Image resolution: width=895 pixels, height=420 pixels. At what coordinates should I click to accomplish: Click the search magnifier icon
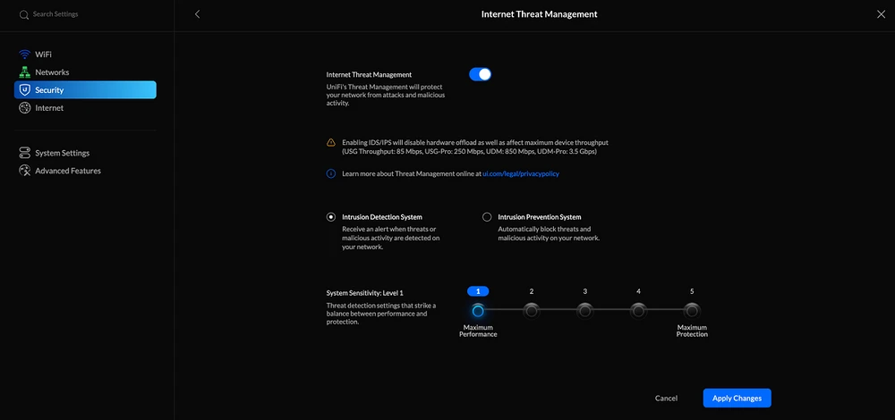(24, 15)
